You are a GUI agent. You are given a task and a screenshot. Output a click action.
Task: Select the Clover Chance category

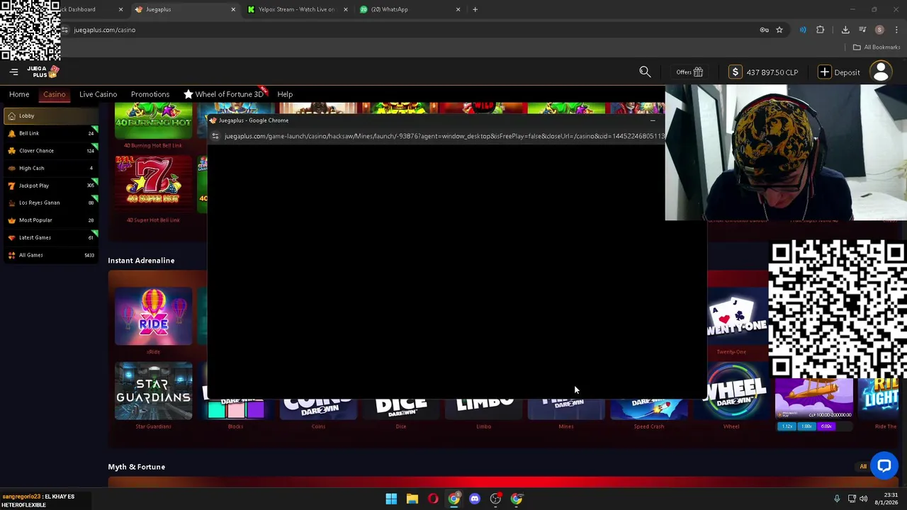pos(51,150)
